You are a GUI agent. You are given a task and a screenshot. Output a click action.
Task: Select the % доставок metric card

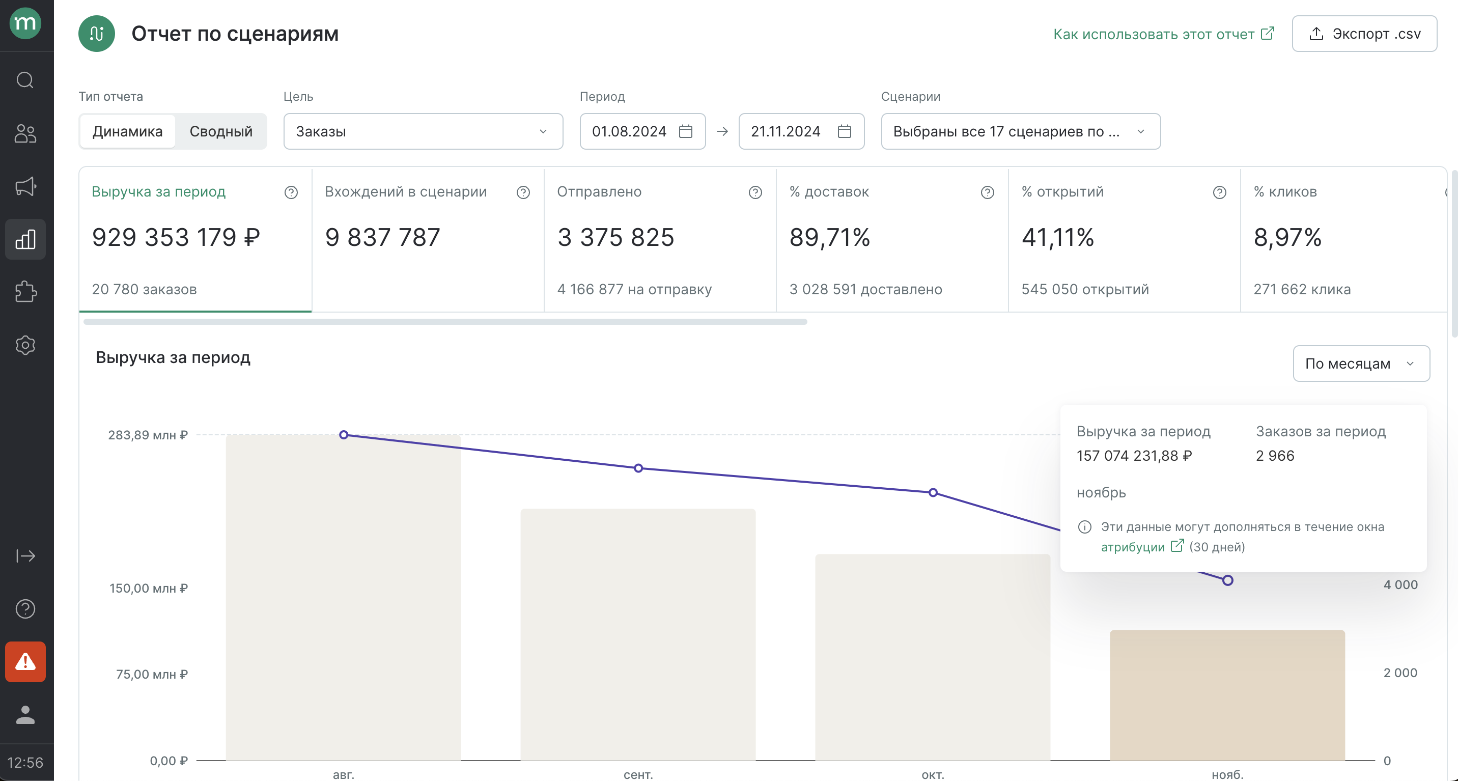pyautogui.click(x=892, y=240)
